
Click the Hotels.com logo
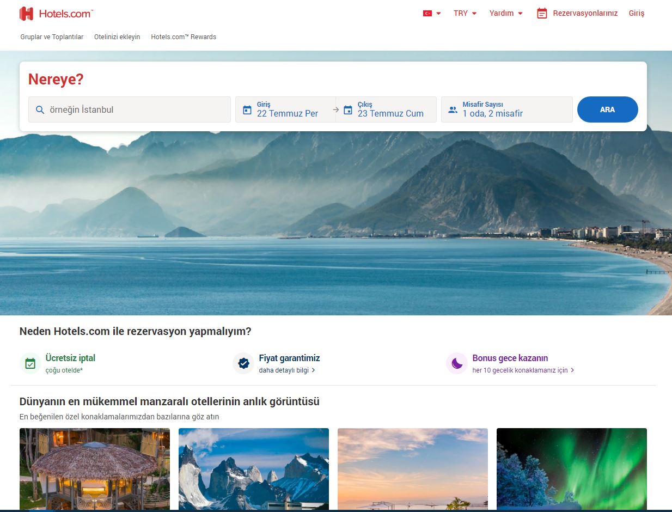point(56,14)
